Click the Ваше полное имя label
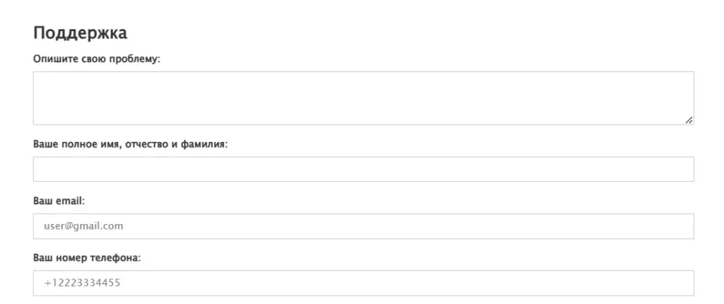 [x=131, y=145]
